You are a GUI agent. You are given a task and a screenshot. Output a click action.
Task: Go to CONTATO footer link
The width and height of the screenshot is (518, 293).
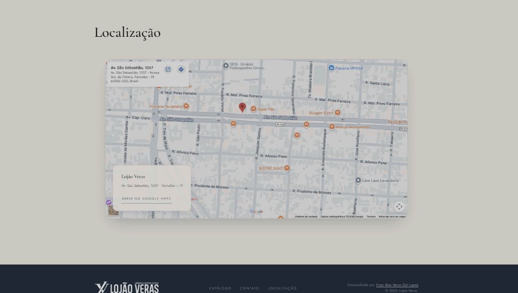[250, 288]
